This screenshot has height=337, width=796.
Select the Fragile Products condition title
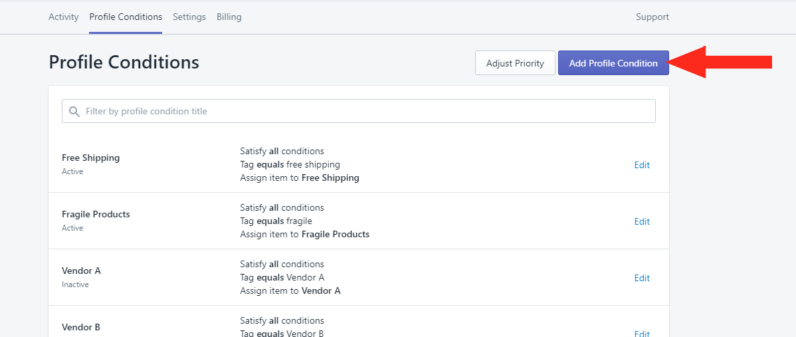pyautogui.click(x=96, y=214)
